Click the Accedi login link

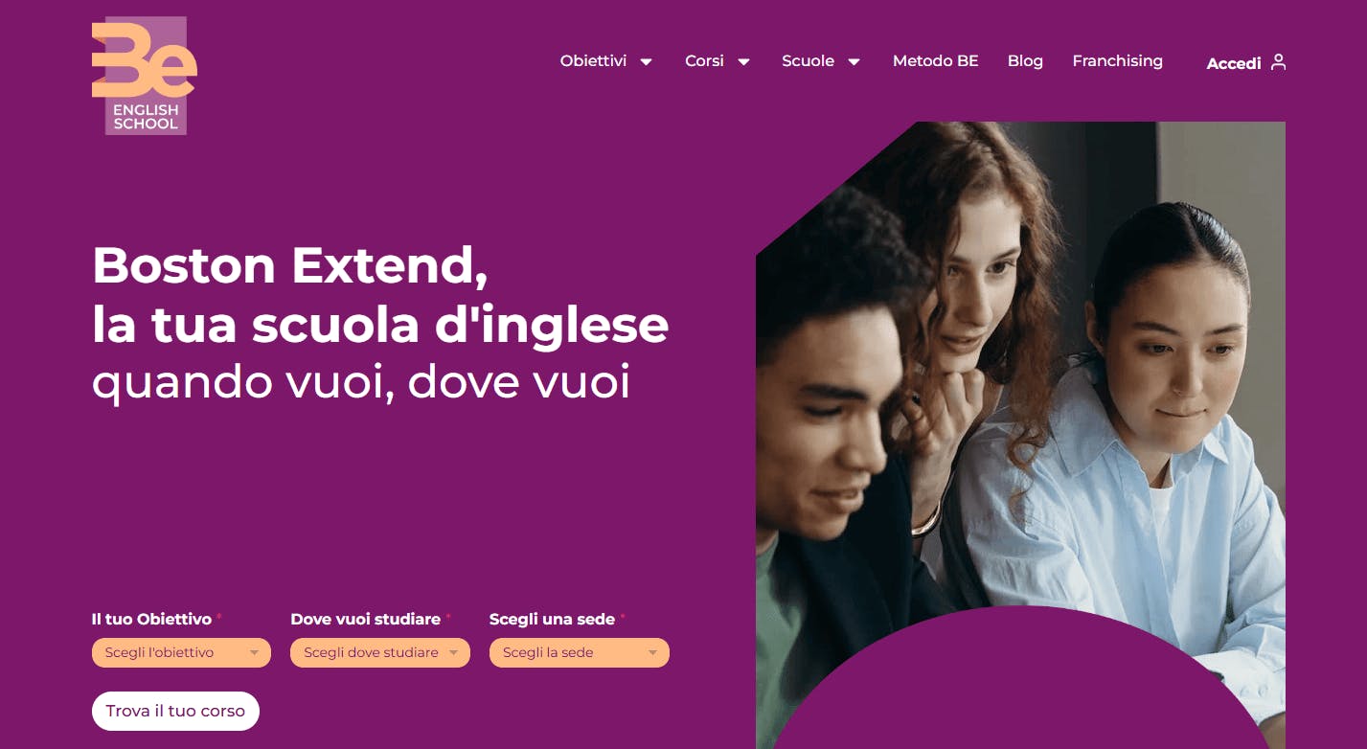pyautogui.click(x=1233, y=63)
